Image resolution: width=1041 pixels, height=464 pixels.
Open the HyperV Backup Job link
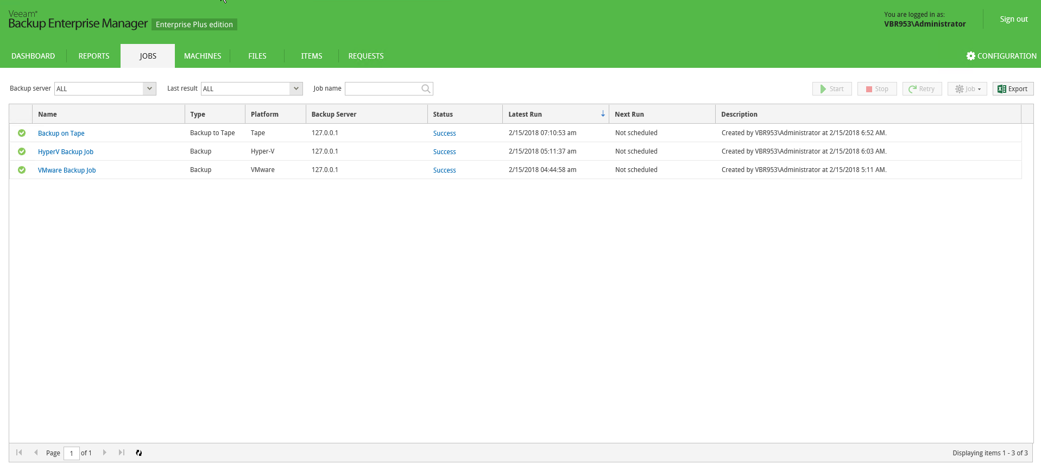[x=66, y=152]
